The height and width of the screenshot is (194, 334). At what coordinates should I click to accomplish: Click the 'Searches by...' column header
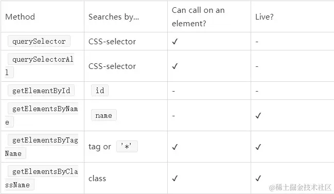114,17
